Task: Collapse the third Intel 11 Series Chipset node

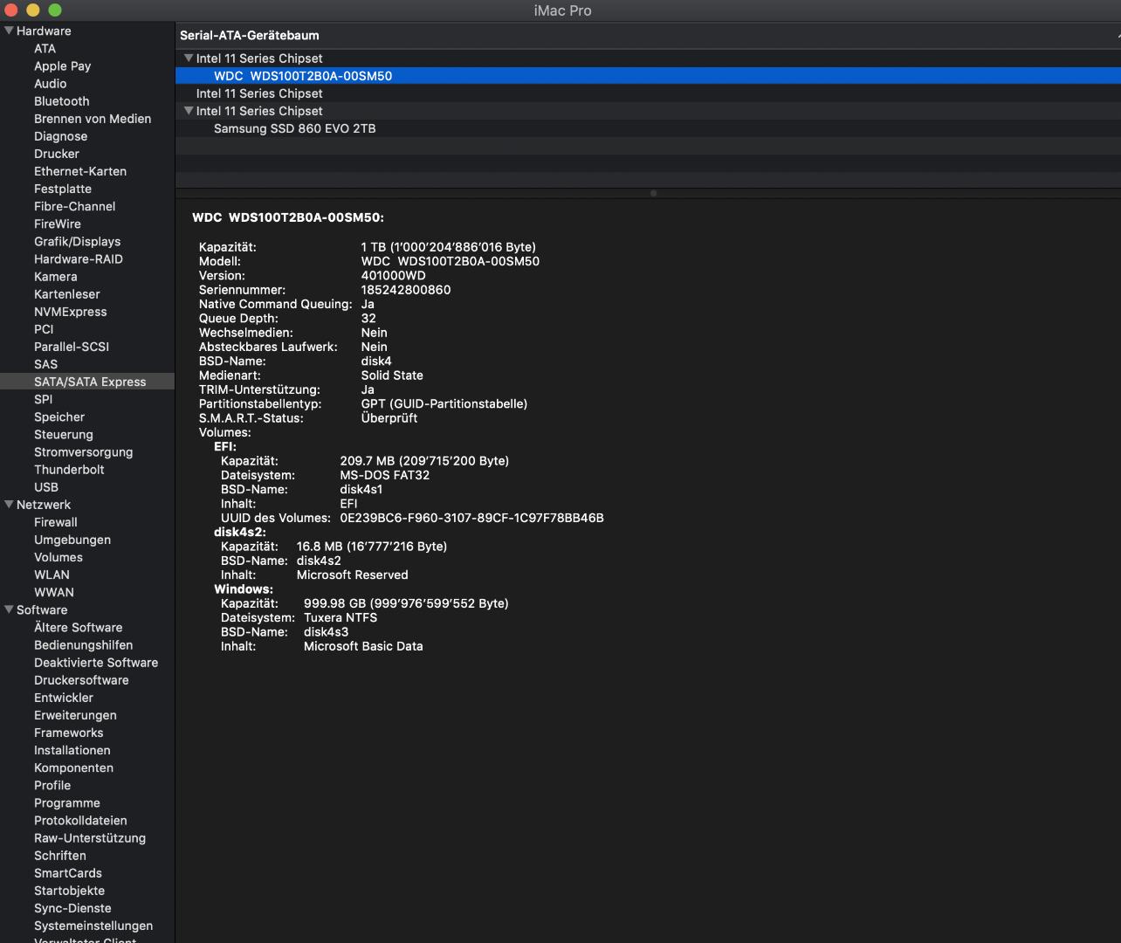Action: tap(189, 111)
